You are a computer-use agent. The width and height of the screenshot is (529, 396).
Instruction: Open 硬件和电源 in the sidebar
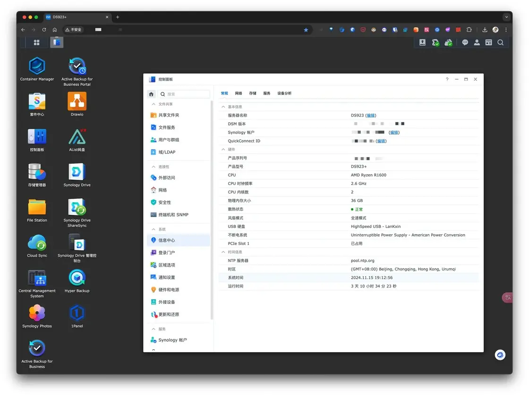[x=179, y=289]
